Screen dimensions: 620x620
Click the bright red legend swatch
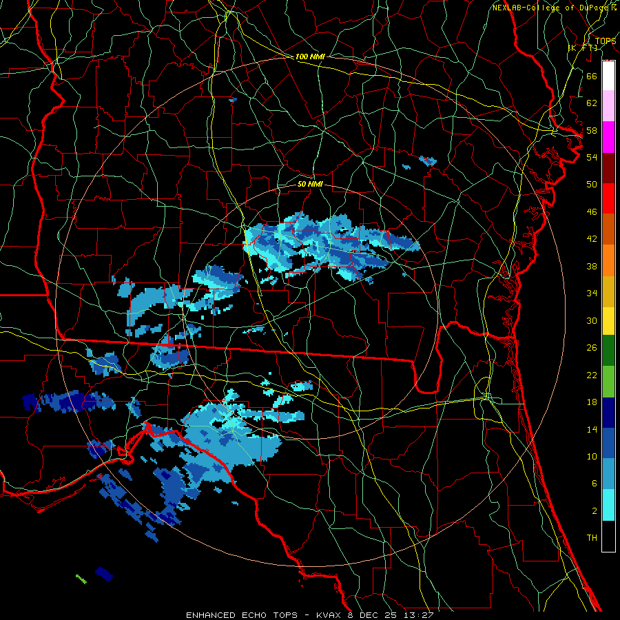(608, 198)
